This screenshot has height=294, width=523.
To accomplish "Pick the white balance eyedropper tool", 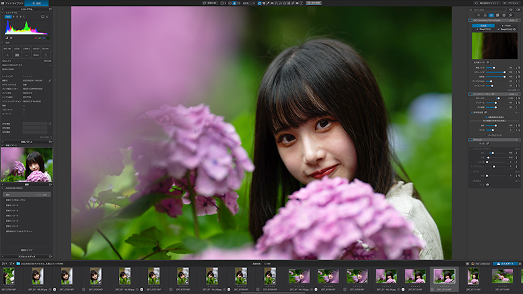I will click(268, 3).
